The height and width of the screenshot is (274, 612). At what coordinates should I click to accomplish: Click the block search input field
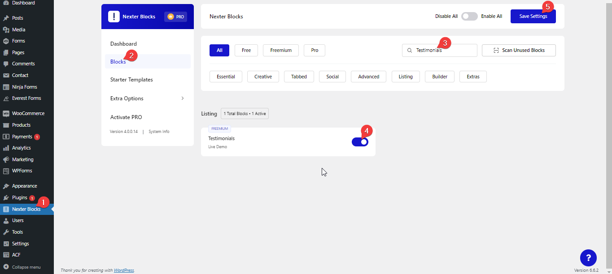click(442, 51)
